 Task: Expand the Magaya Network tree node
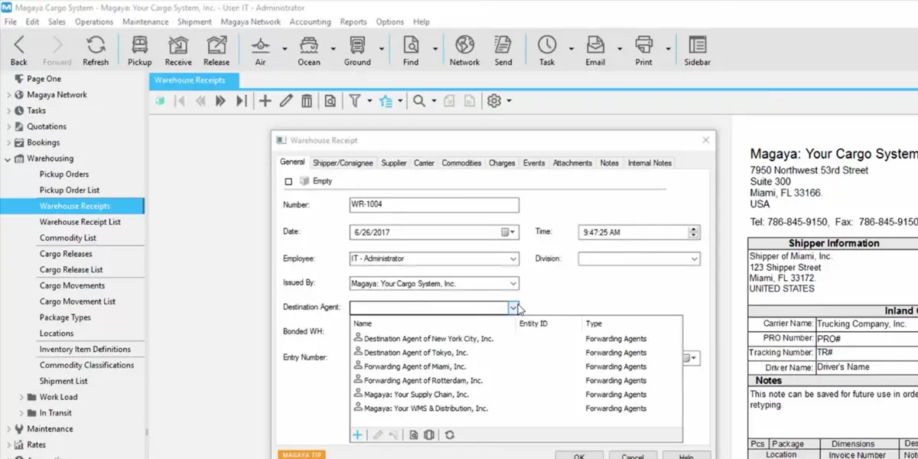point(8,95)
